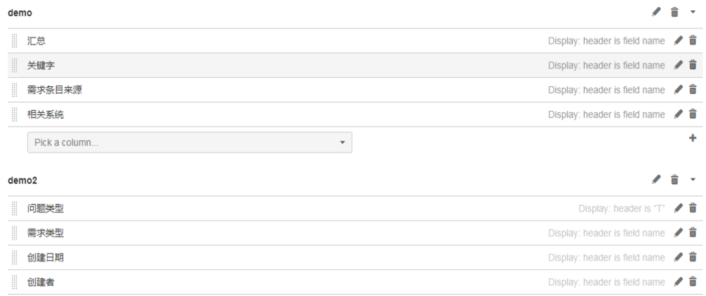Edit the 创建日期 column display
This screenshot has width=706, height=296.
(679, 257)
